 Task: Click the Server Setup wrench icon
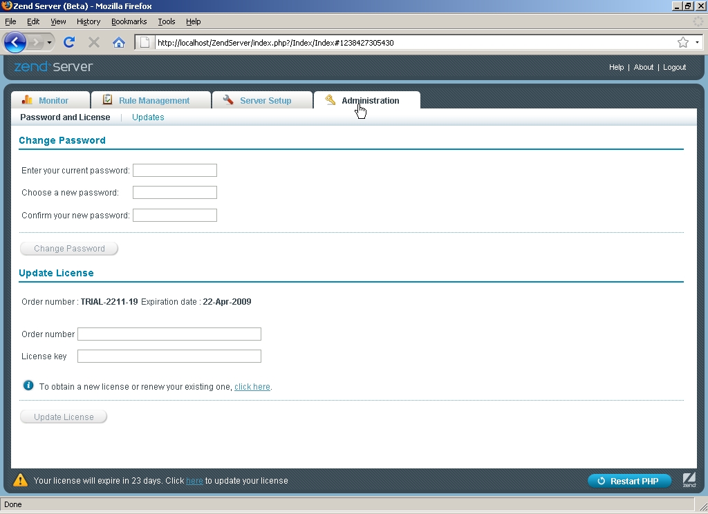coord(228,99)
